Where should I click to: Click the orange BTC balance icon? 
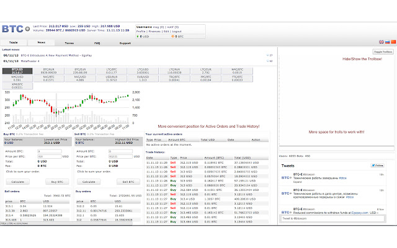click(172, 37)
